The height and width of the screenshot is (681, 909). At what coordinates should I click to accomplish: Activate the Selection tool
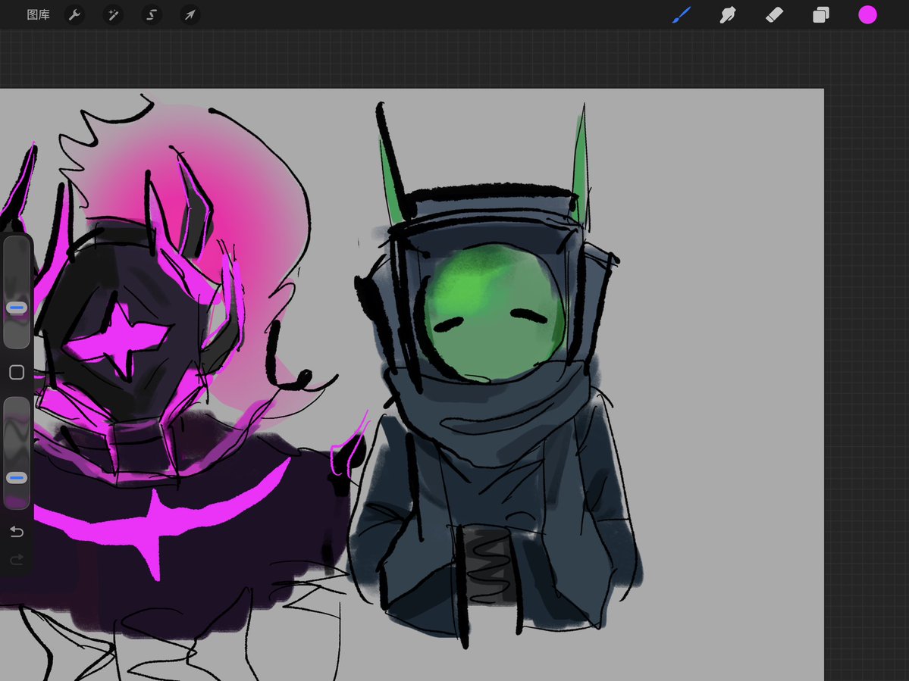pyautogui.click(x=152, y=15)
